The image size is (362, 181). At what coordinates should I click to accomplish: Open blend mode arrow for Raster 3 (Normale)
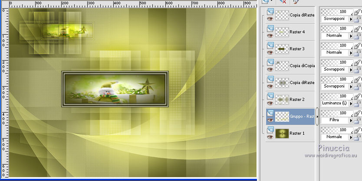coord(351,53)
